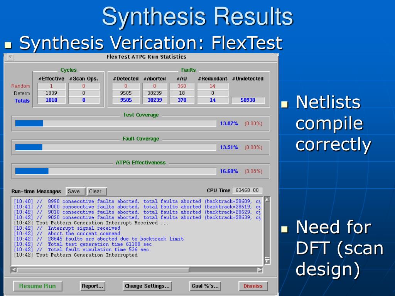Click the (3.08%) effectiveness value
The width and height of the screenshot is (395, 296).
pos(253,172)
